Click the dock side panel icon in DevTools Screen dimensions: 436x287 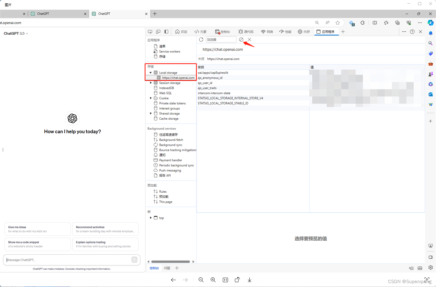(166, 32)
